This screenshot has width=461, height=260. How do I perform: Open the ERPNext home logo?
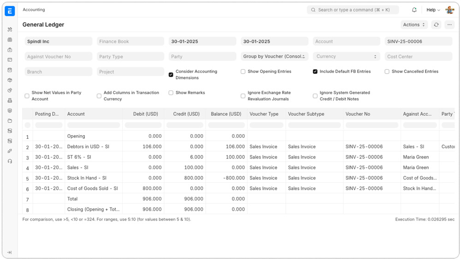pos(10,11)
